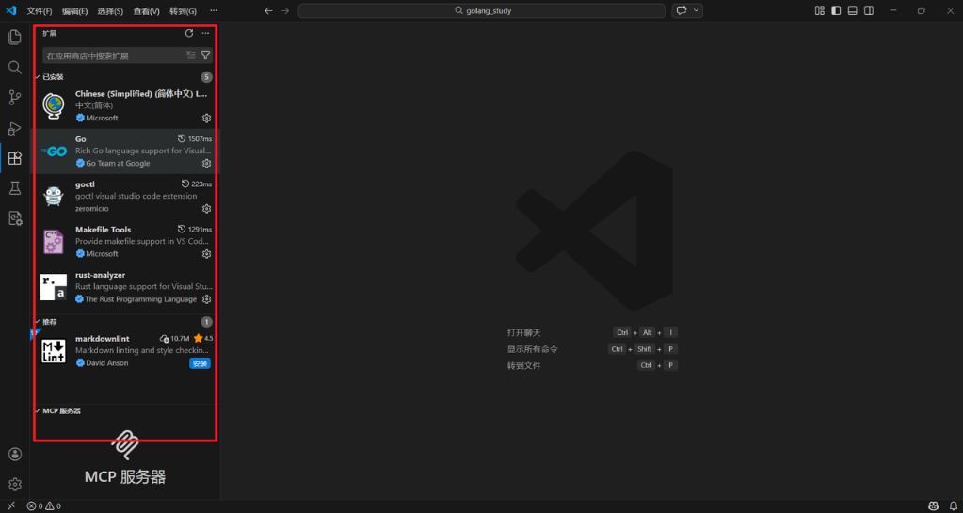
Task: Open the Accounts menu icon
Action: [x=15, y=454]
